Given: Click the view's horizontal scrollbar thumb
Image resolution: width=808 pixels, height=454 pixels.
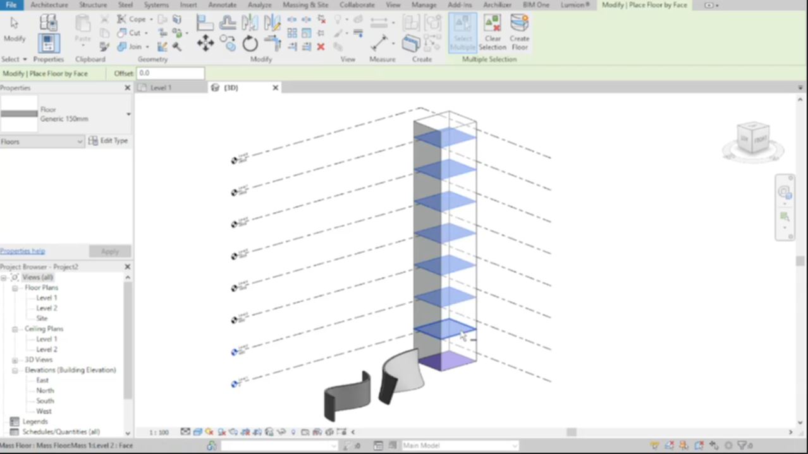Looking at the screenshot, I should 571,433.
